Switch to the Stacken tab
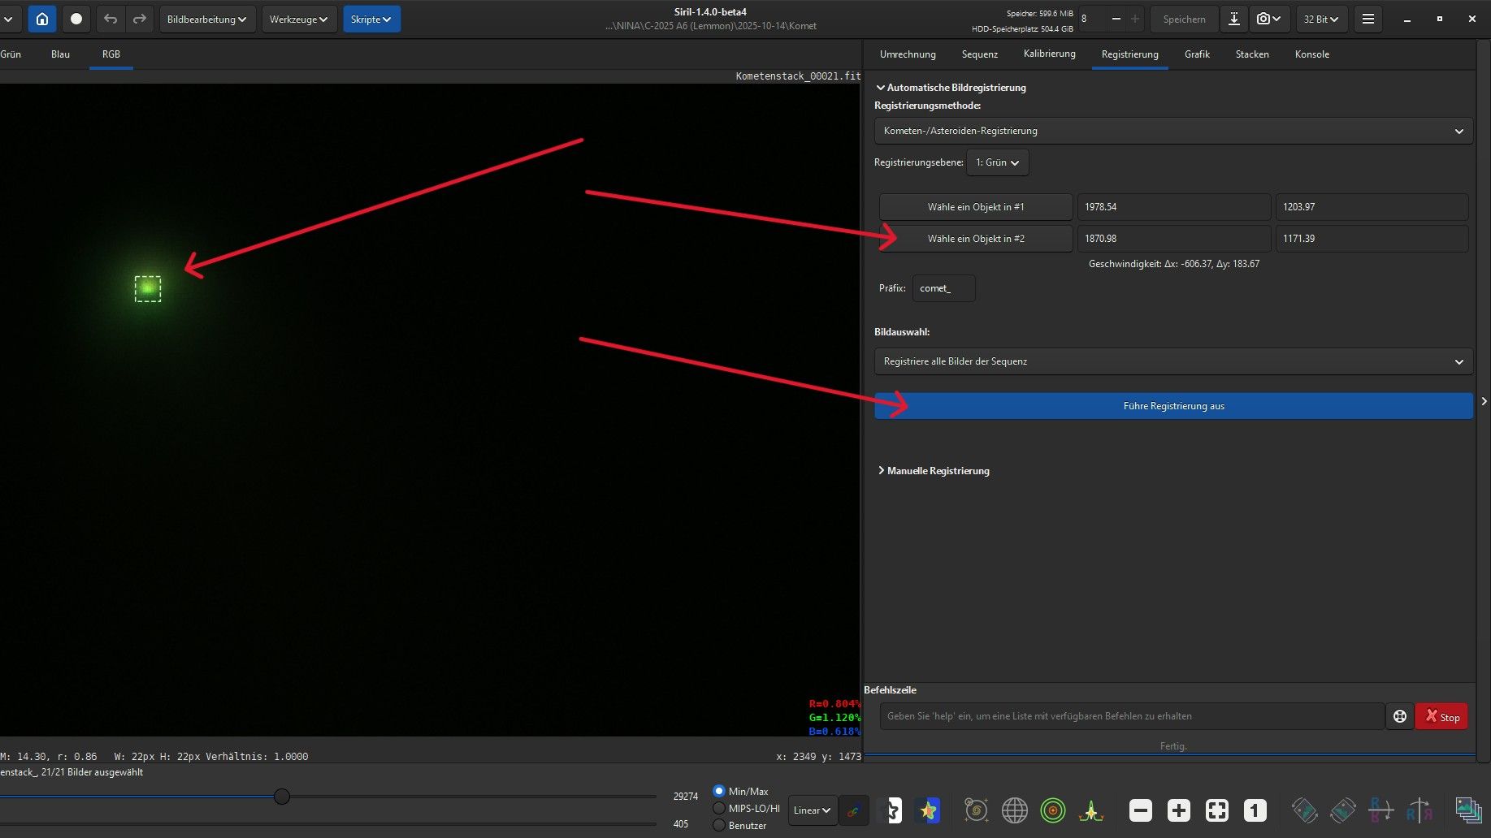 1251,54
